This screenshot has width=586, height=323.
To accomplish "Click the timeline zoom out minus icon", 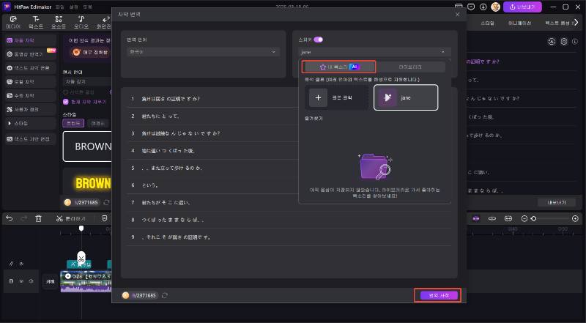I will (x=524, y=218).
